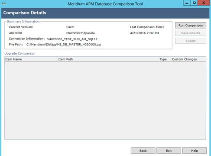This screenshot has width=211, height=156.
Task: Select connection value V4020000_TEST_SUN_AM_SQL12
Action: point(72,39)
